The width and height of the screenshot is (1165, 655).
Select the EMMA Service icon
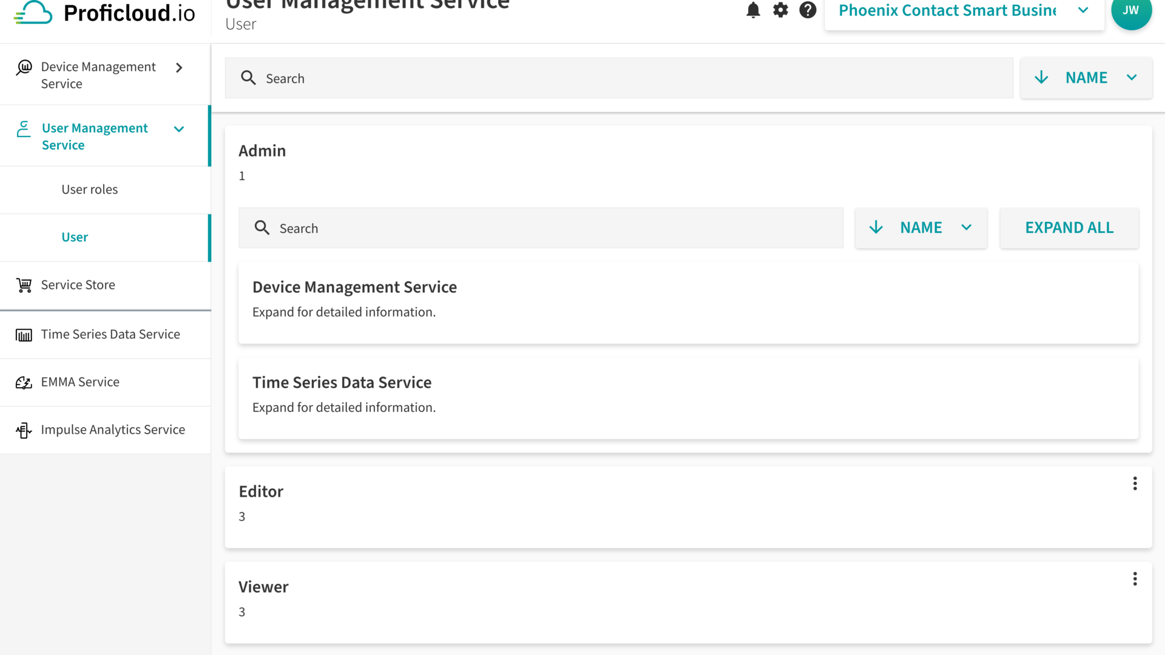24,382
